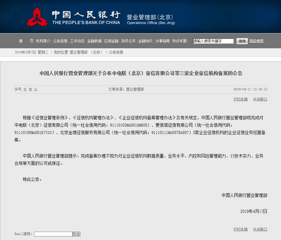Click the header date 2019年5月7日 星期二
Image resolution: width=281 pixels, height=240 pixels.
click(31, 52)
